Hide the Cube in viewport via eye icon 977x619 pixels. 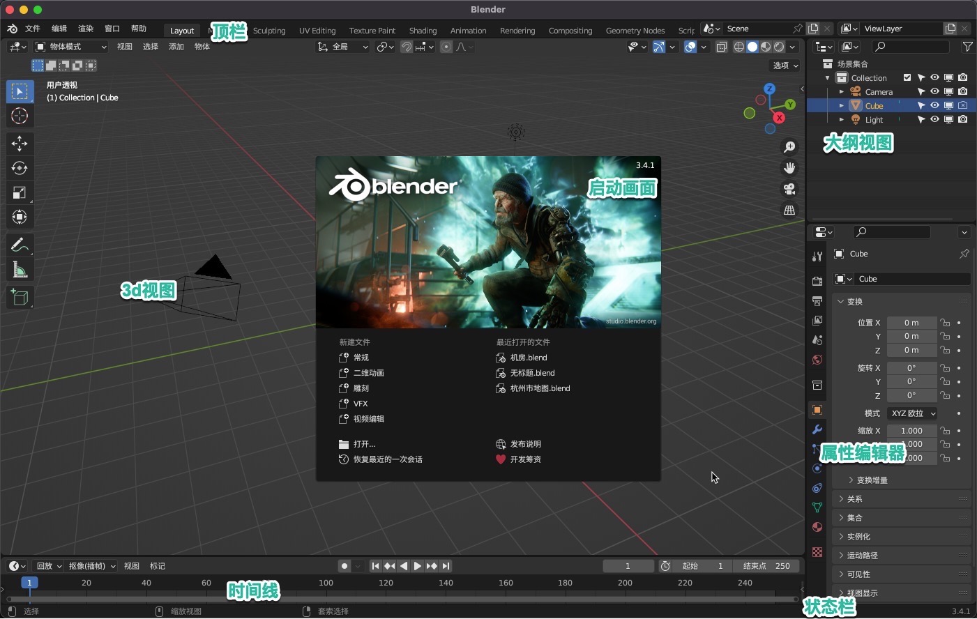(x=934, y=105)
